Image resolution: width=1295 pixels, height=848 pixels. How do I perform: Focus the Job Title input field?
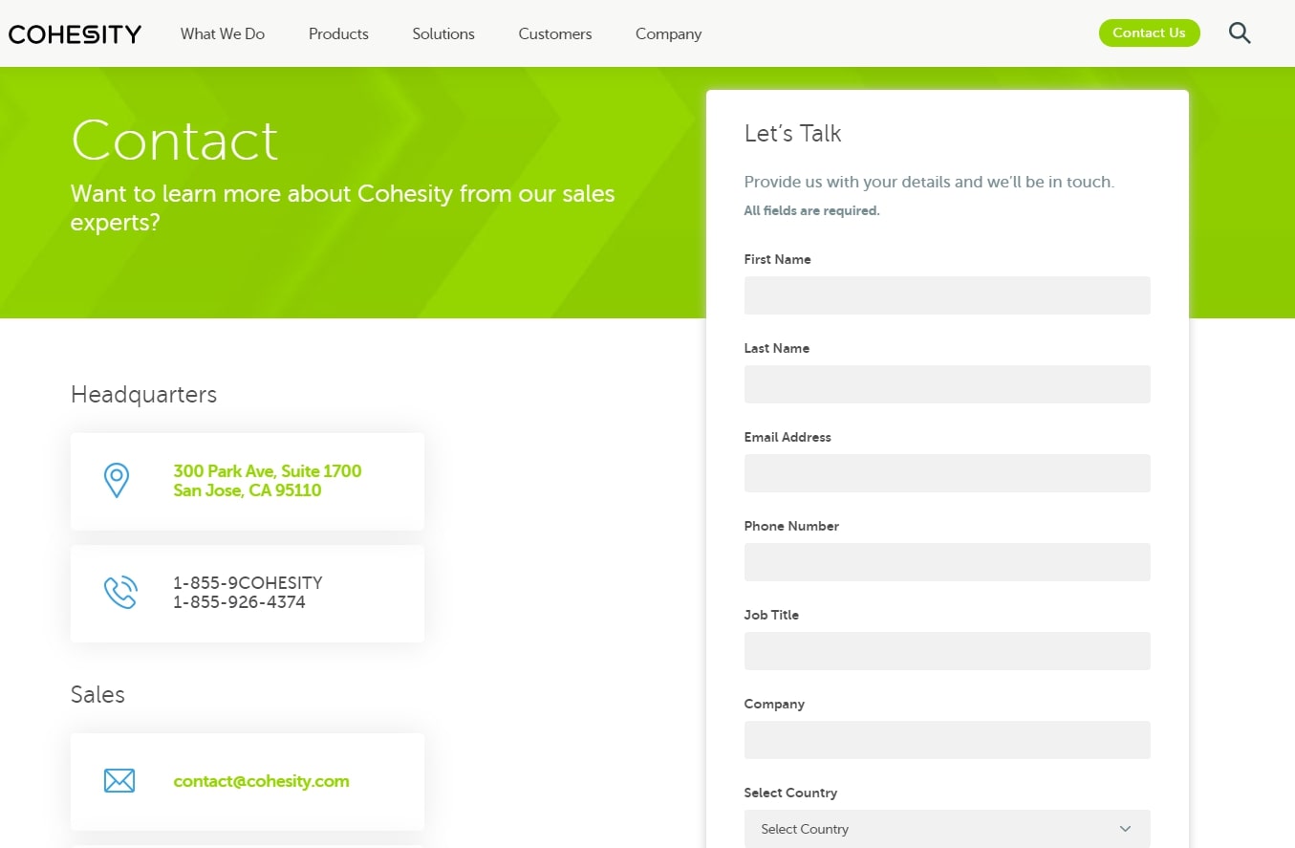[947, 651]
